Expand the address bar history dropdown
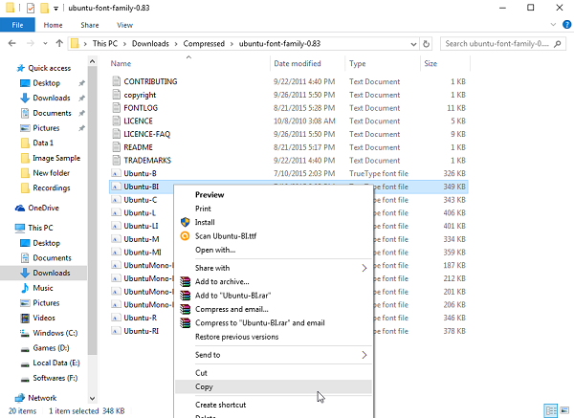The width and height of the screenshot is (574, 418). [x=413, y=44]
